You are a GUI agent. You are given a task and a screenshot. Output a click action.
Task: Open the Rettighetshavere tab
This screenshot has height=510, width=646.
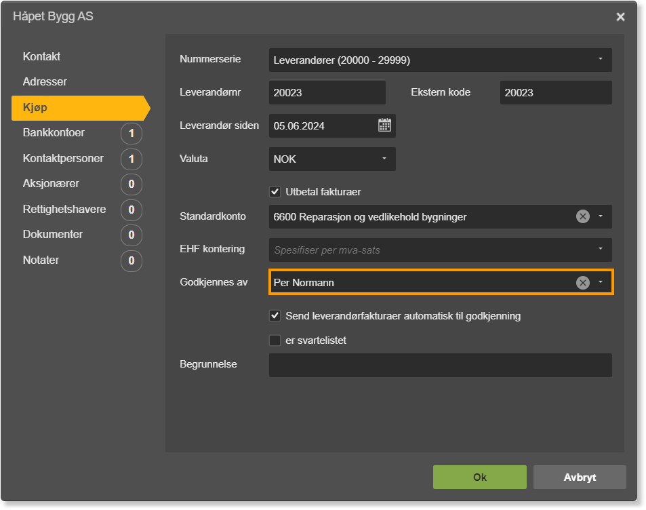click(x=64, y=210)
